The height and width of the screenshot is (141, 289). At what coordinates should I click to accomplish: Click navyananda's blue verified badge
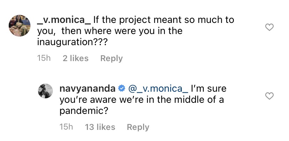pos(122,89)
